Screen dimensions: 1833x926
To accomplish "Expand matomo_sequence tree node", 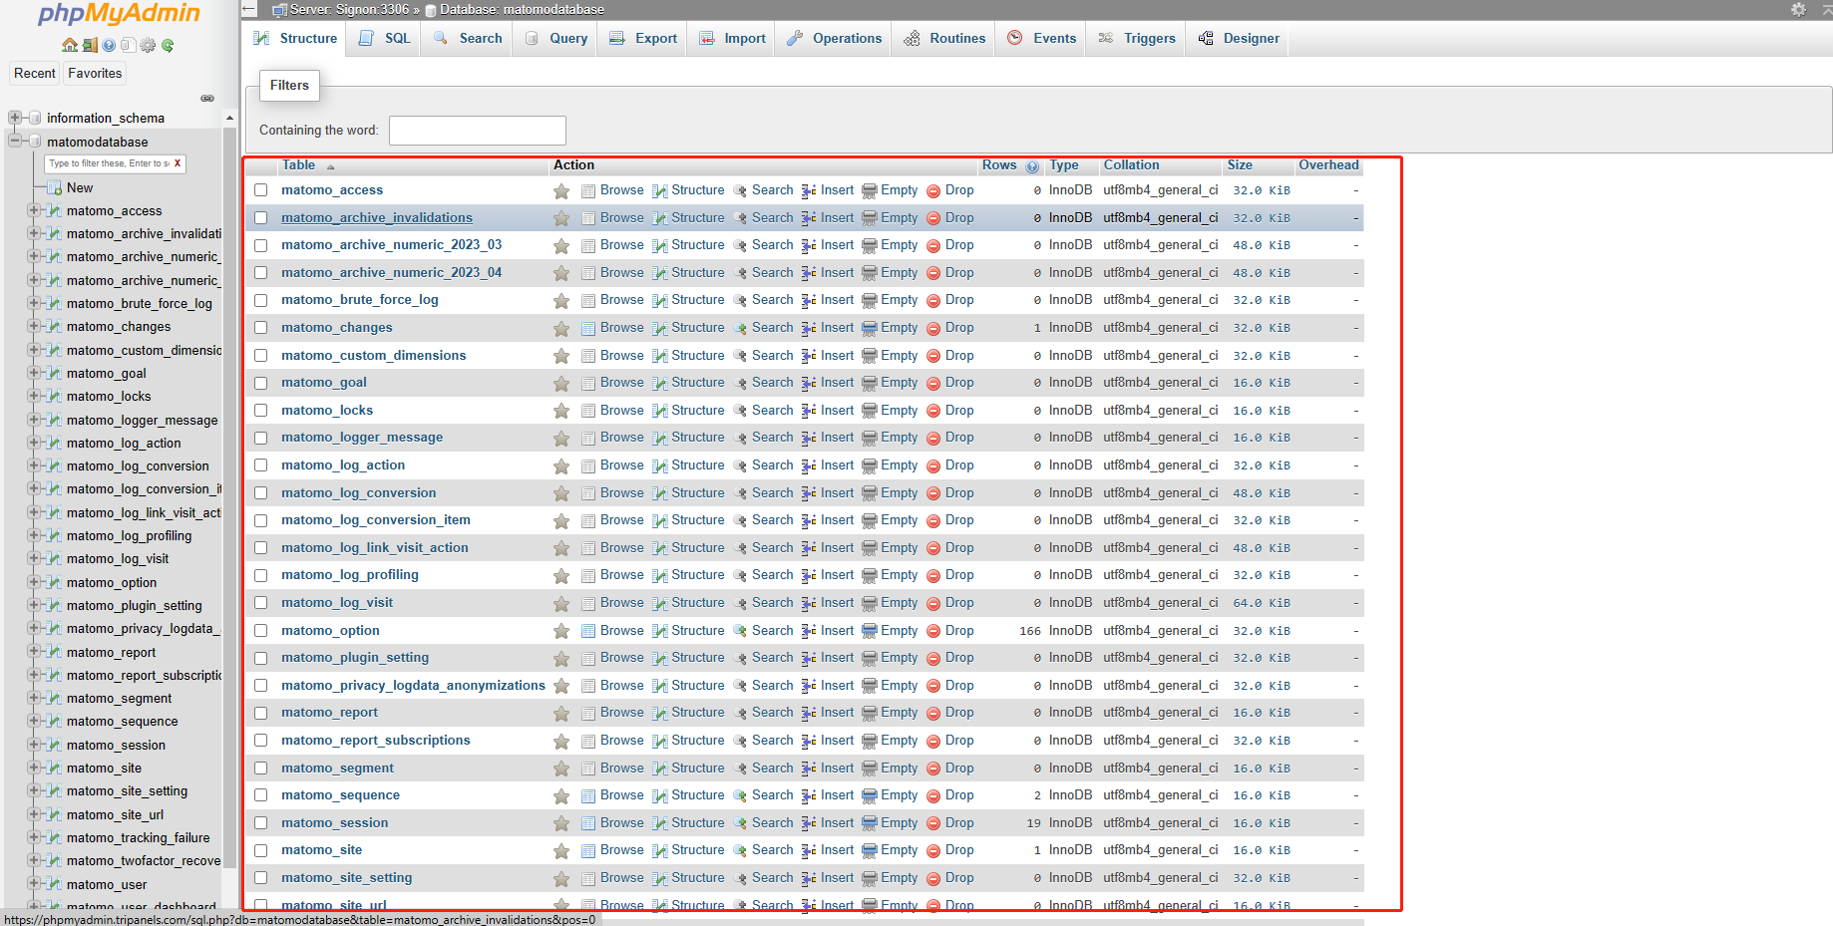I will pyautogui.click(x=34, y=721).
